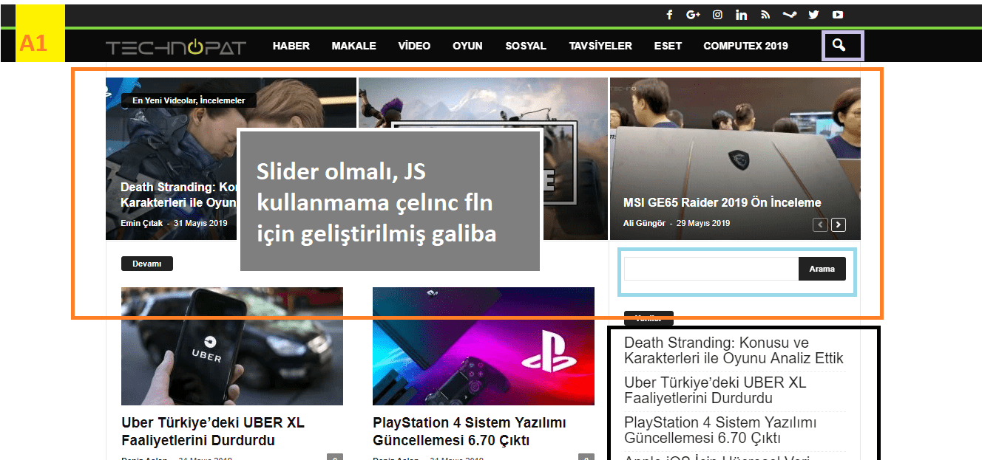Image resolution: width=982 pixels, height=460 pixels.
Task: Click the PlayStation 4 article thumbnail
Action: pos(484,346)
